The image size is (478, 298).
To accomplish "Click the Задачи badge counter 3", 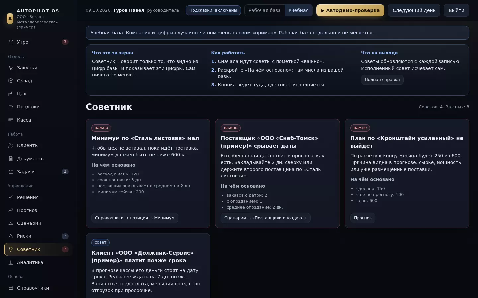I will pos(65,172).
